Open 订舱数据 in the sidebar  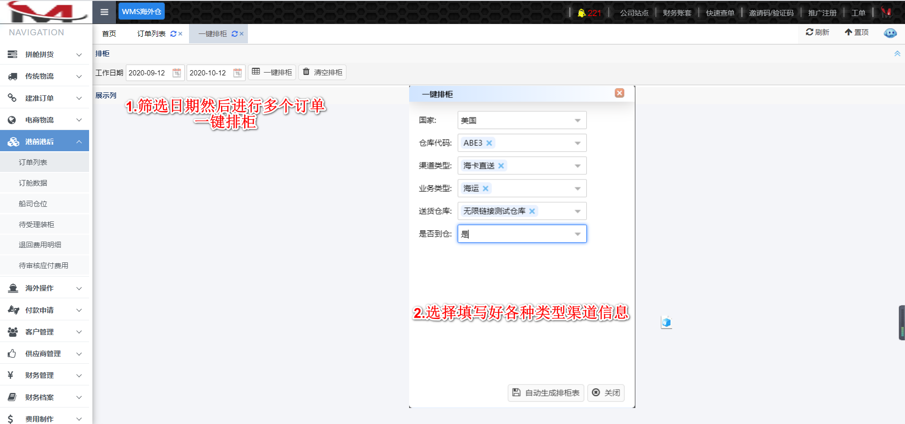pyautogui.click(x=44, y=183)
